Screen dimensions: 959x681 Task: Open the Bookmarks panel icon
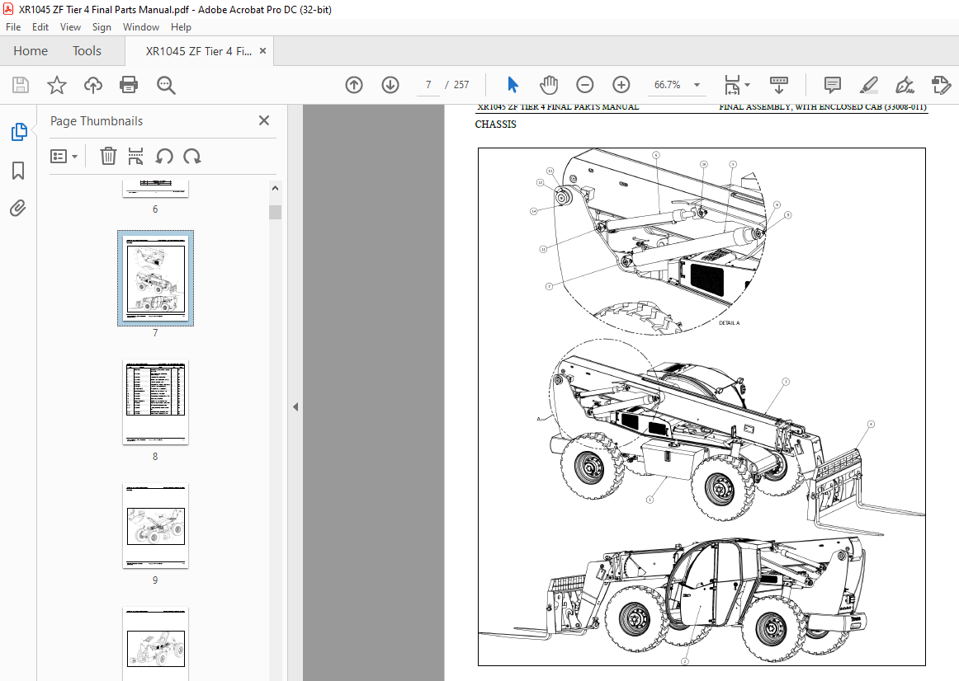point(18,171)
